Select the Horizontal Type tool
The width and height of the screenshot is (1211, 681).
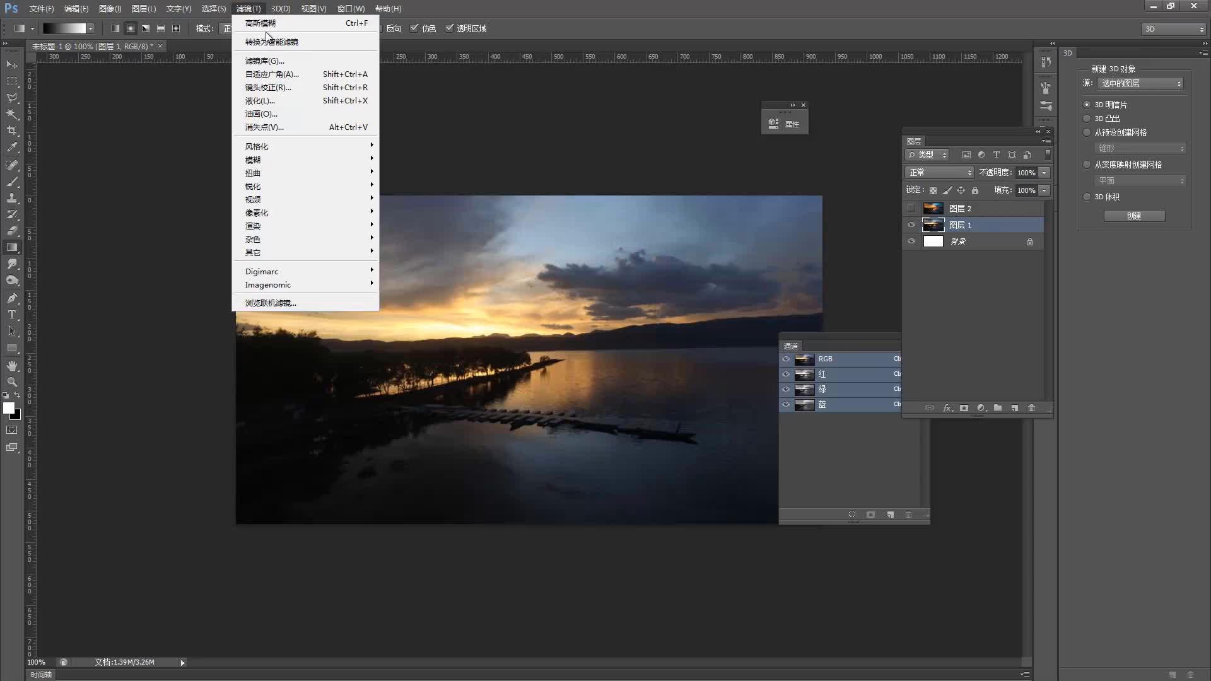[x=12, y=315]
